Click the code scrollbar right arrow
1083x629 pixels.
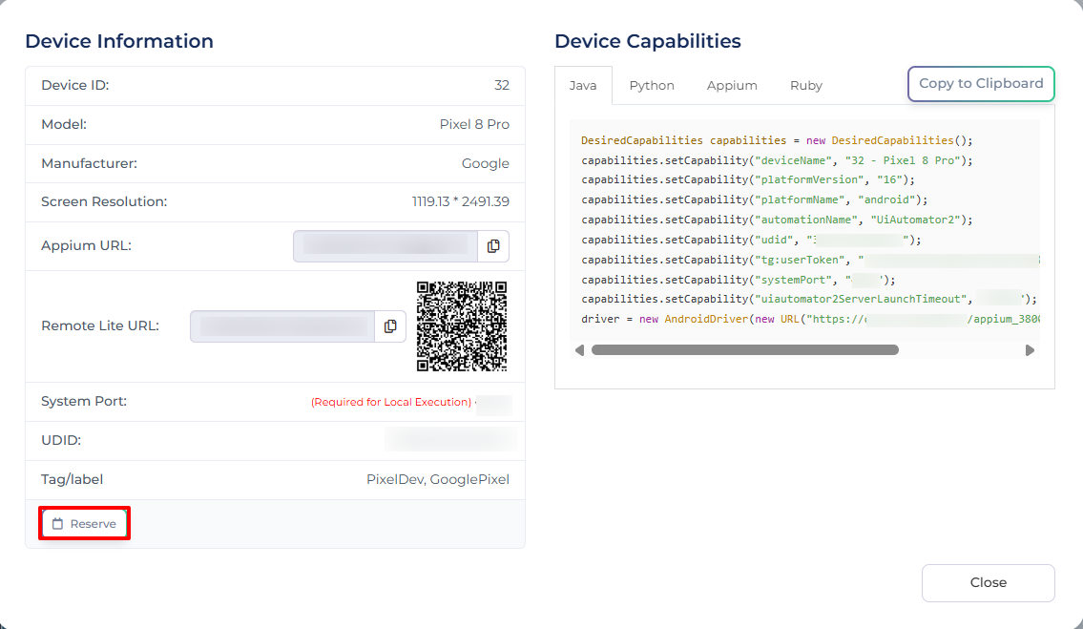coord(1030,350)
